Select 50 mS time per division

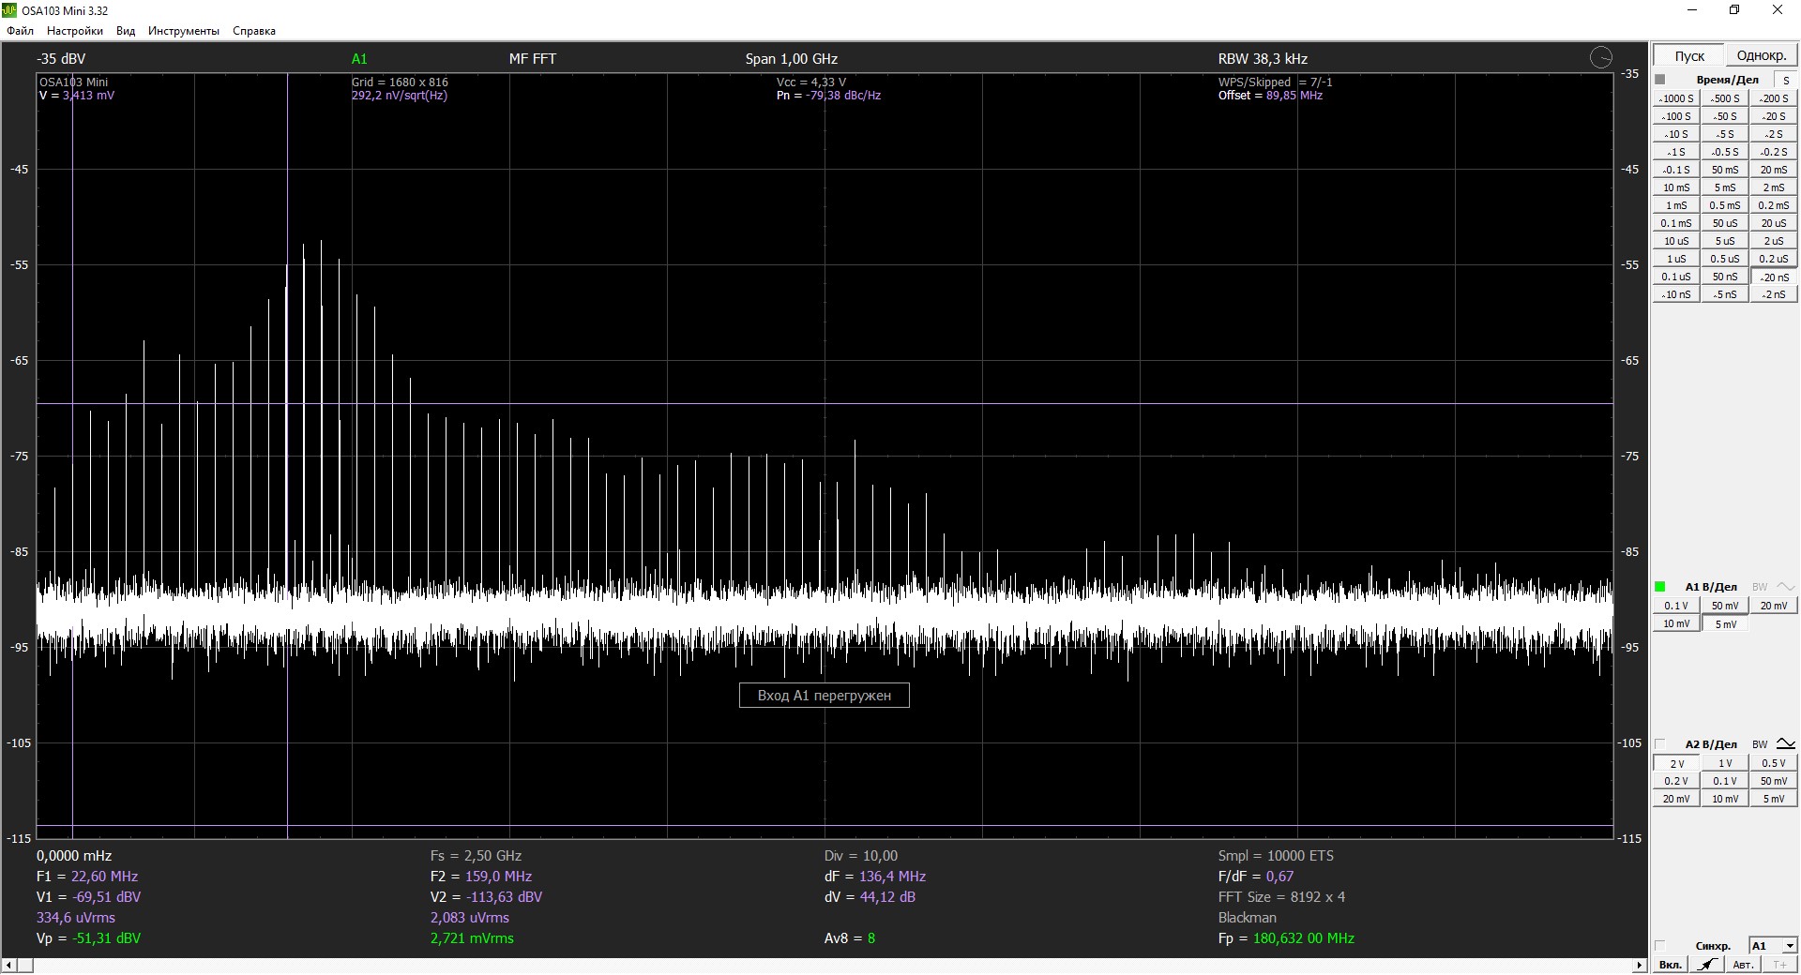tap(1725, 170)
